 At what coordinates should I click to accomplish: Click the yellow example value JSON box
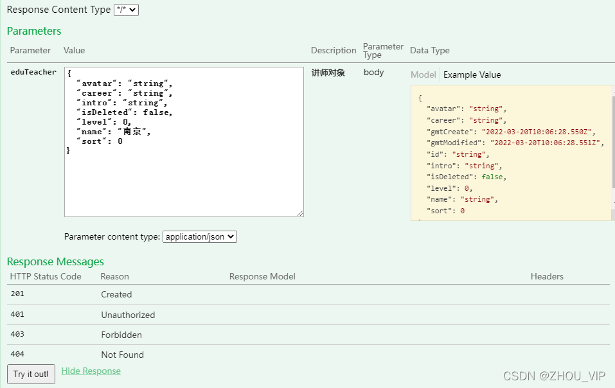[511, 153]
